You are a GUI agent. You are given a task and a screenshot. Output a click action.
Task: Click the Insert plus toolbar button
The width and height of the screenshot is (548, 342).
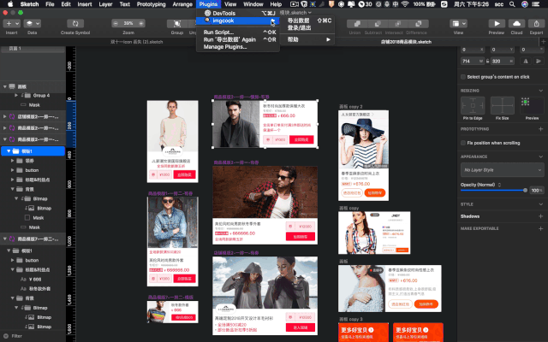click(x=9, y=23)
